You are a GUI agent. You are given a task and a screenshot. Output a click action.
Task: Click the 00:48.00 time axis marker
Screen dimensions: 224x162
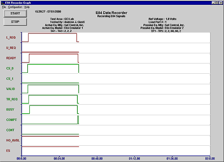tap(97, 159)
